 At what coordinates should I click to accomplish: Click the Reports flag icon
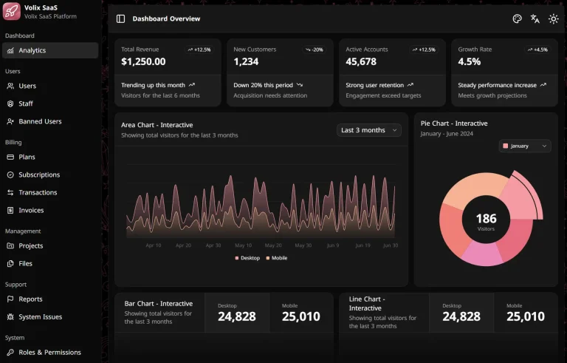10,299
